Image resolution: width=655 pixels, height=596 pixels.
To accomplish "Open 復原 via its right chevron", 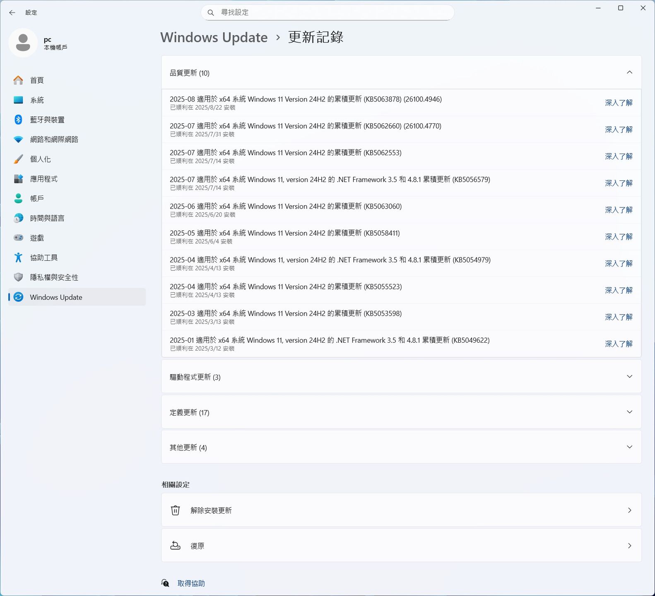I will click(x=629, y=546).
